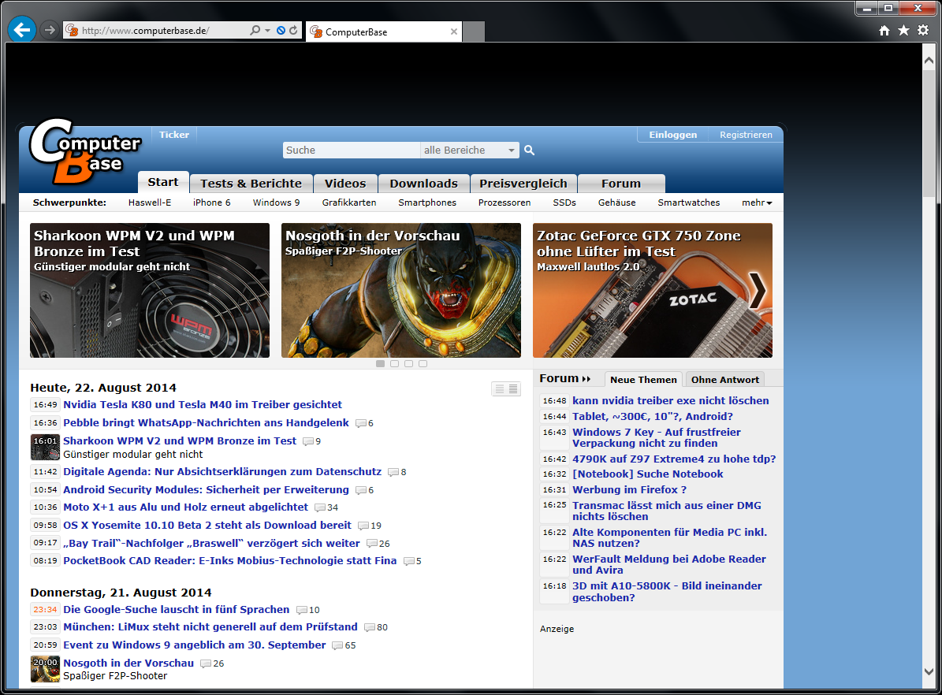This screenshot has height=695, width=942.
Task: Open the Ticker link
Action: [174, 135]
